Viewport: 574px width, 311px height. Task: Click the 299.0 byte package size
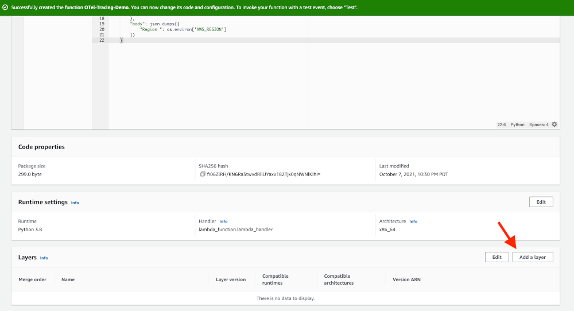pos(30,174)
